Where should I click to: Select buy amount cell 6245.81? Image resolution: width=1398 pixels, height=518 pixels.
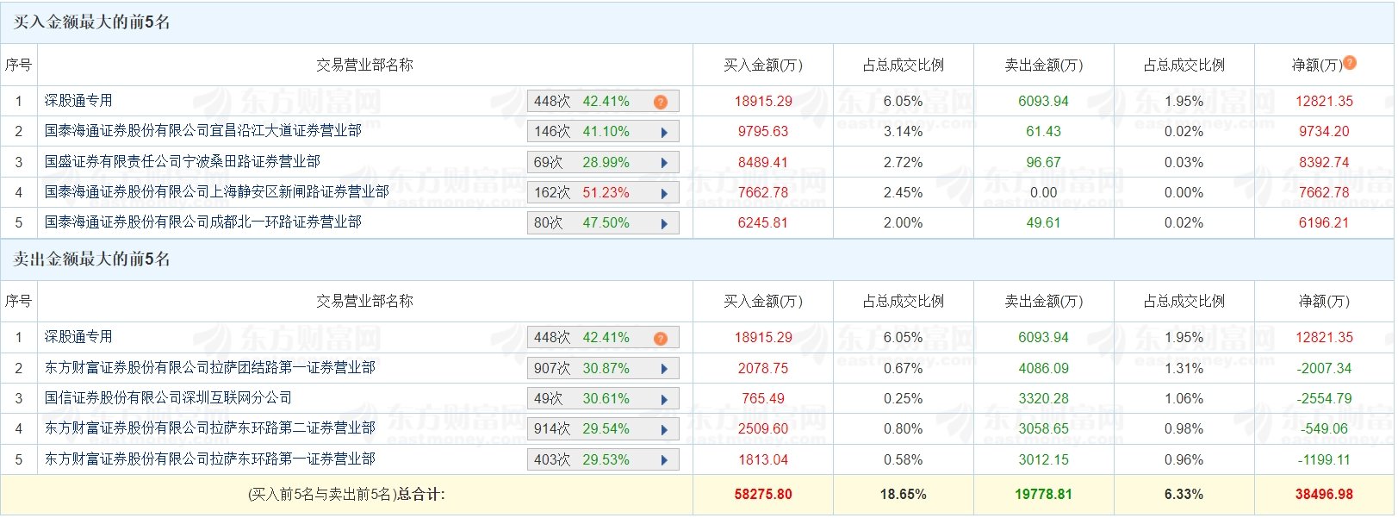763,222
